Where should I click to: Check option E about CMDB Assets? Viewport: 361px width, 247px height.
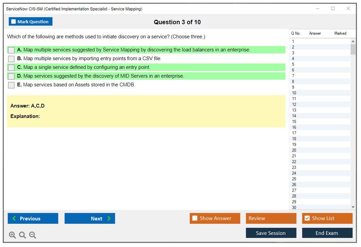click(x=11, y=85)
